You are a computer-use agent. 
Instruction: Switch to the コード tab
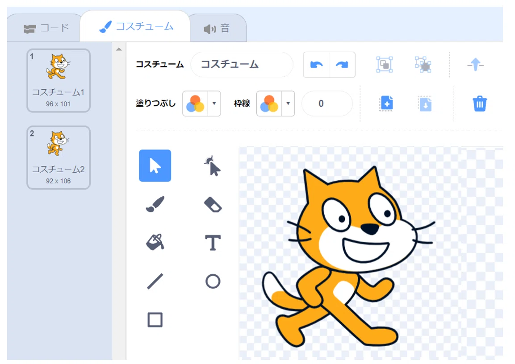click(46, 28)
